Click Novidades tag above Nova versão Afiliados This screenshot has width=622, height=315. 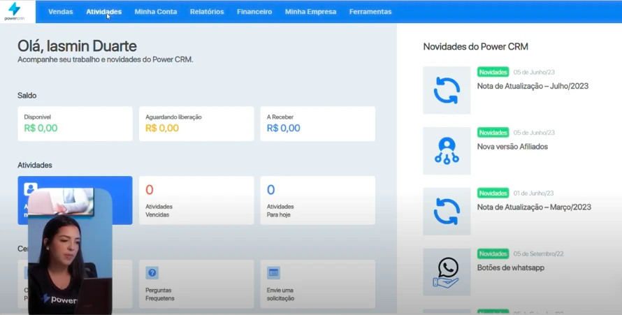[x=493, y=133]
